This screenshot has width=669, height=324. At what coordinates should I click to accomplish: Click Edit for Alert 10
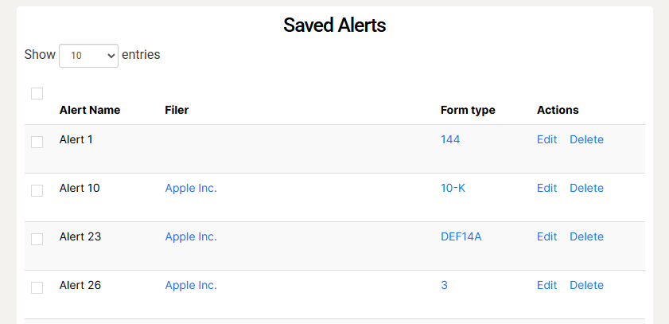[546, 189]
